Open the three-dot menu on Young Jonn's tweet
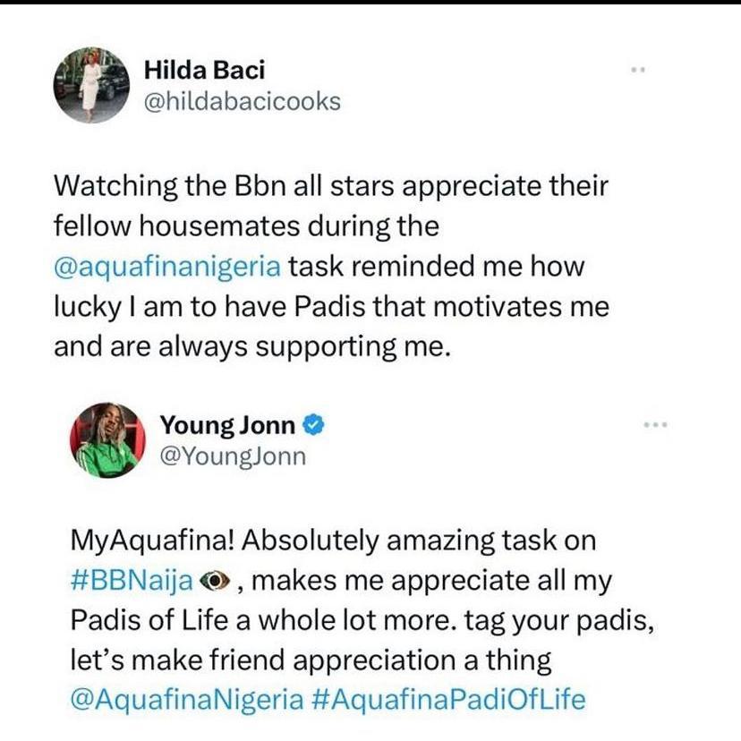The height and width of the screenshot is (741, 741). (656, 425)
